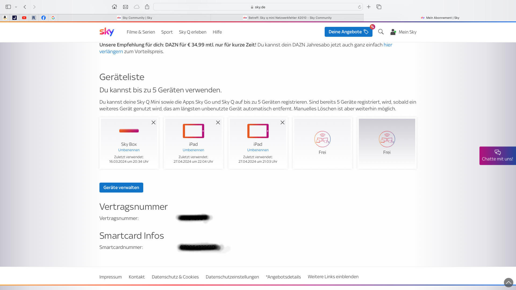516x290 pixels.
Task: Select last Frei device slot
Action: pos(387,143)
